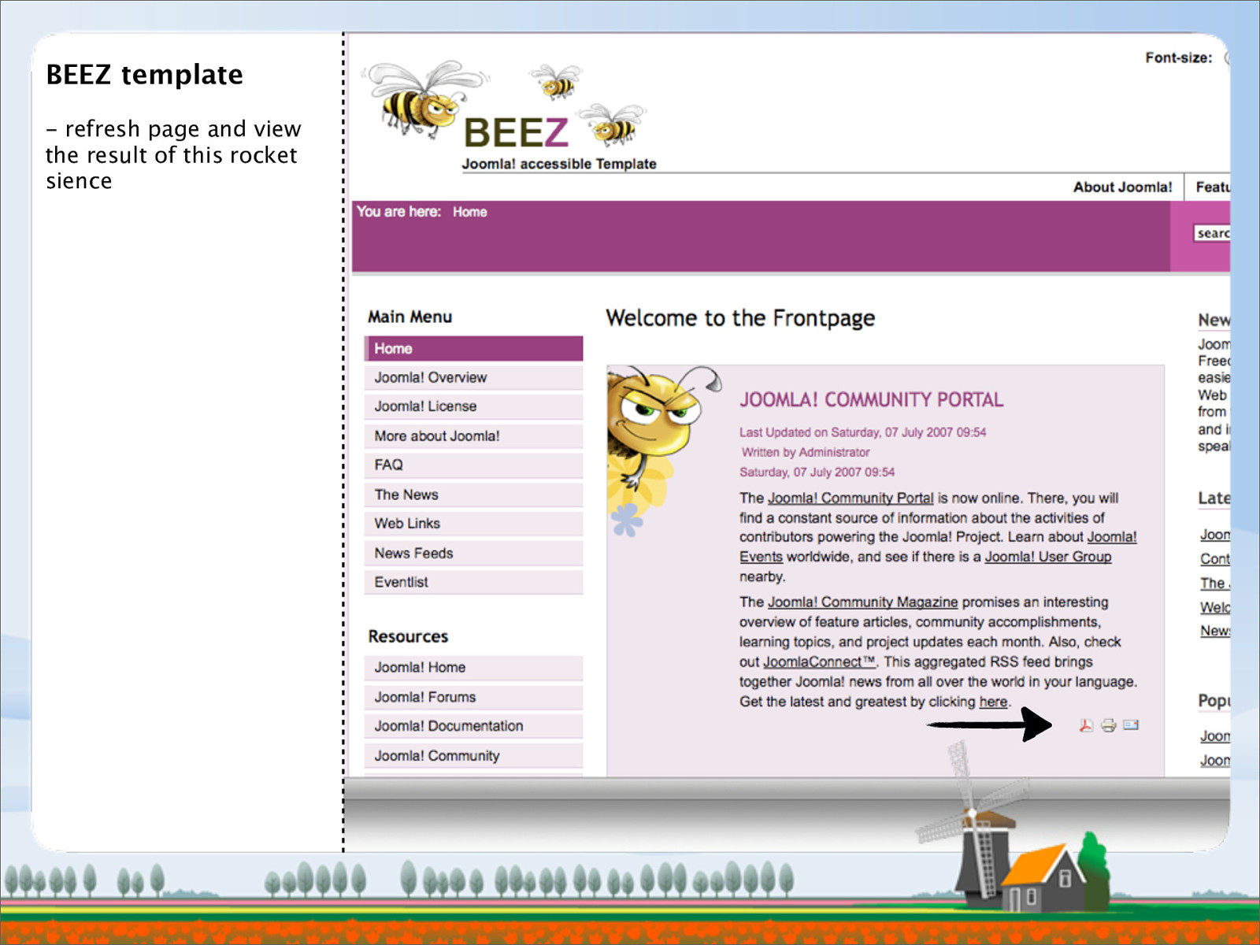Click the Main Menu heading
This screenshot has width=1260, height=945.
click(409, 317)
